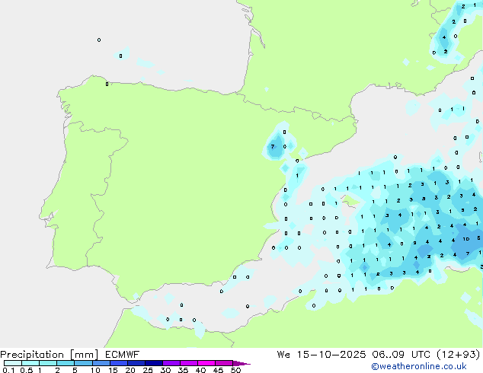Click the '06..09 UTC' time range

(401, 355)
